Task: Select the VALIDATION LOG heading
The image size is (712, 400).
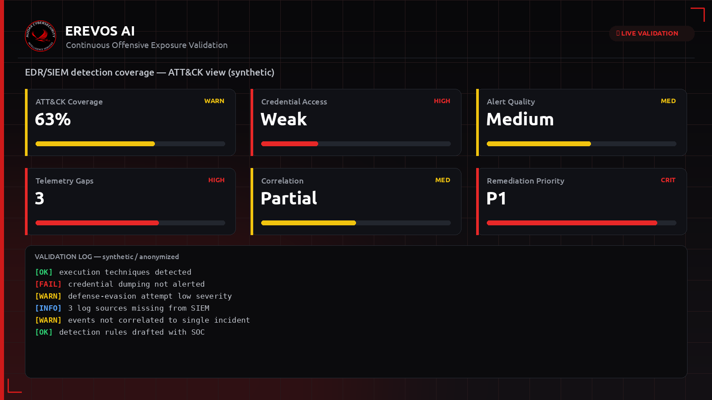Action: [107, 256]
